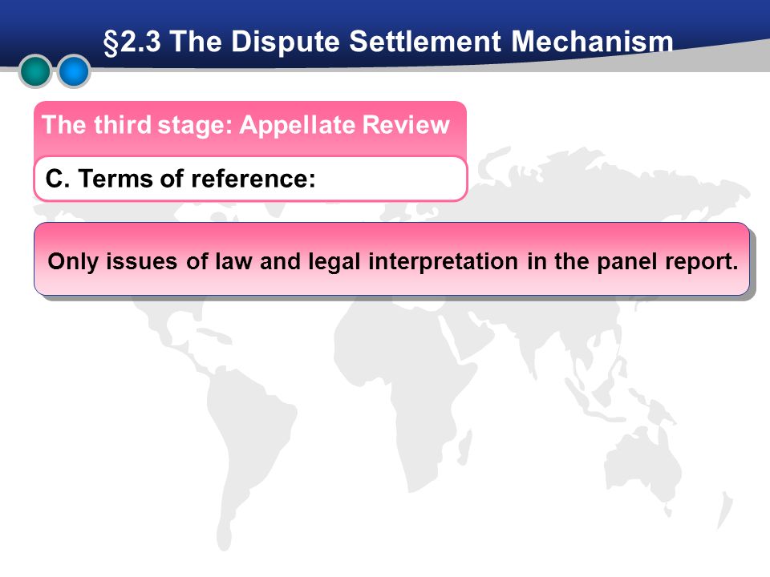770x577 pixels.
Task: Select the words 'legal interpretation' in the bottom box
Action: [x=413, y=262]
